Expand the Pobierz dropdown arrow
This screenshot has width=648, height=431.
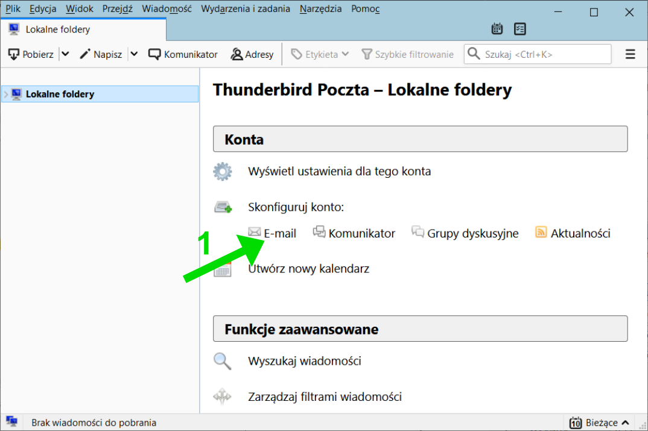[65, 54]
